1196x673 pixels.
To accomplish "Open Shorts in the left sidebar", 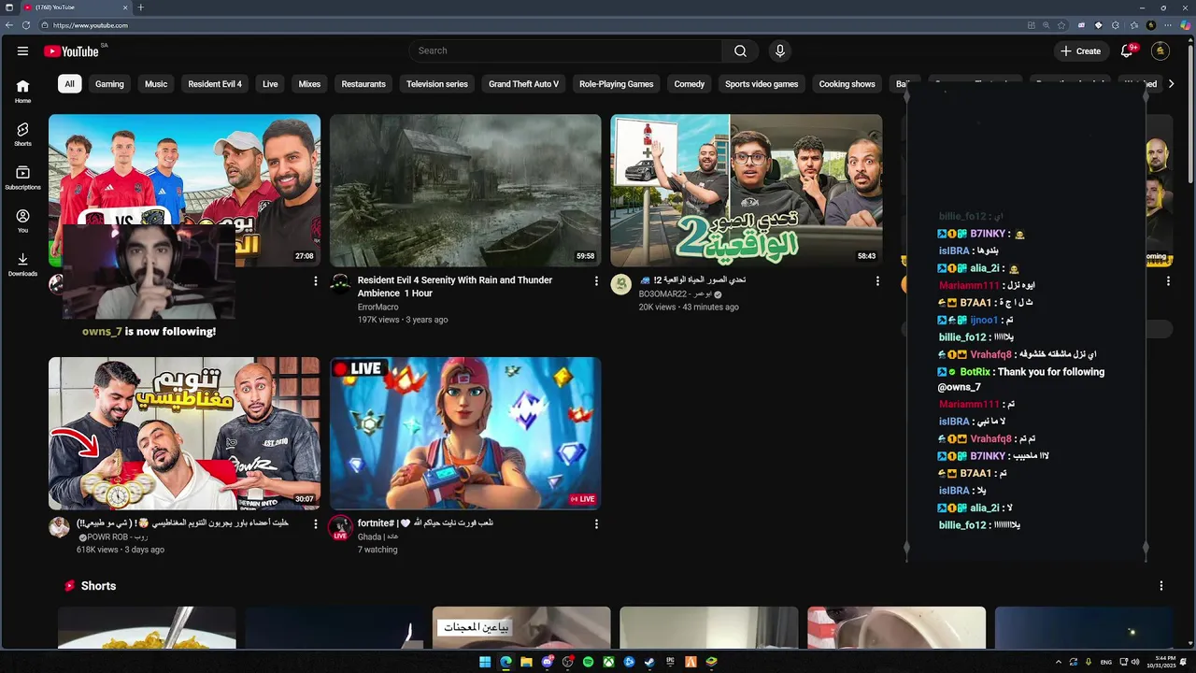I will coord(22,135).
